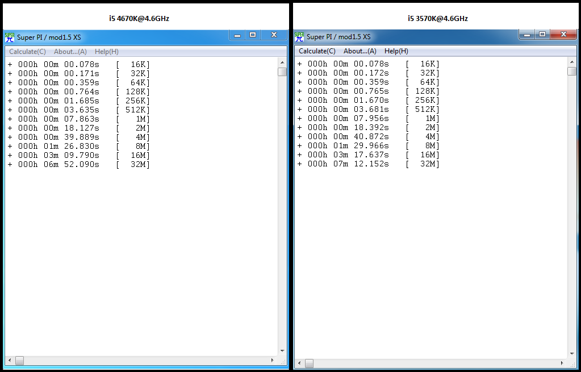The image size is (581, 372).
Task: Minimize the left Super PI window
Action: [237, 35]
